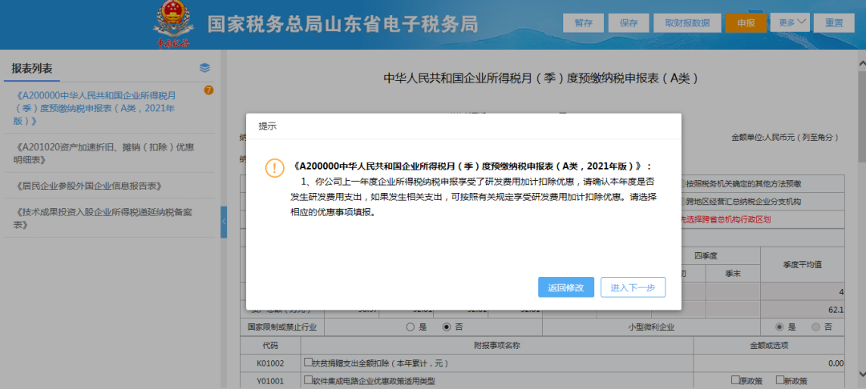
Task: Click the 国家税务总局山东省电子税务局 title
Action: (343, 24)
